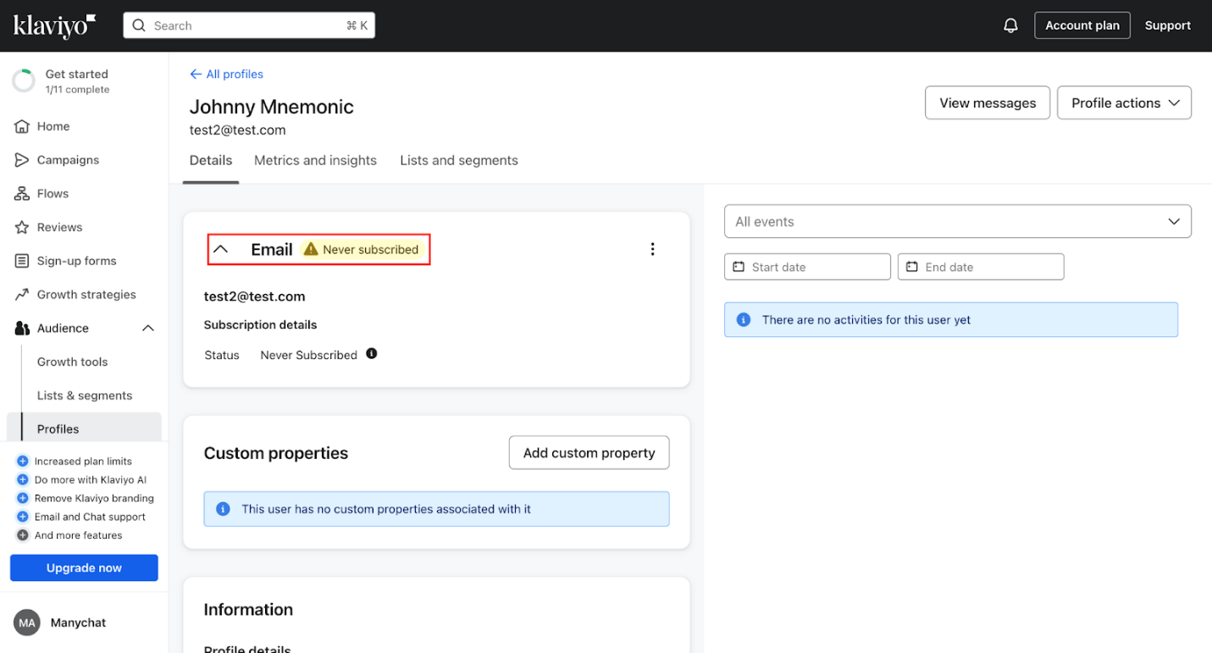
Task: Open the Profile actions dropdown
Action: (1124, 102)
